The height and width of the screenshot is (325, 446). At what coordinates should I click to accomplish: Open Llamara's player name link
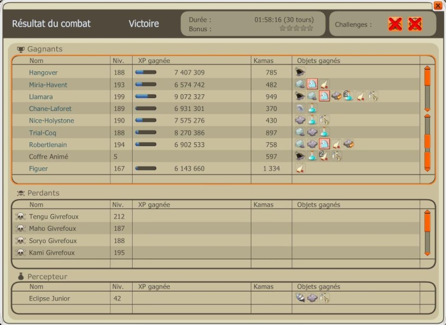pos(41,96)
